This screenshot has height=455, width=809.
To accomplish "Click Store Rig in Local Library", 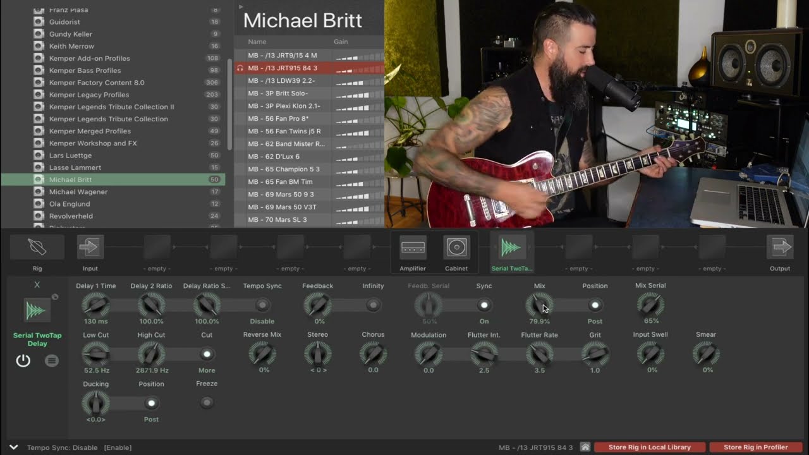I will point(649,447).
